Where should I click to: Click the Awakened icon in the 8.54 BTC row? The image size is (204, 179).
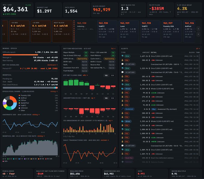tap(122, 109)
